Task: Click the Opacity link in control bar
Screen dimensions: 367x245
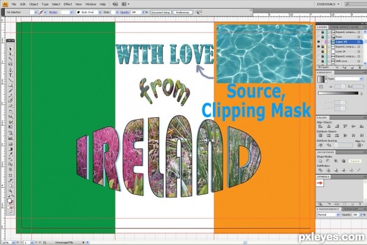Action: click(125, 12)
